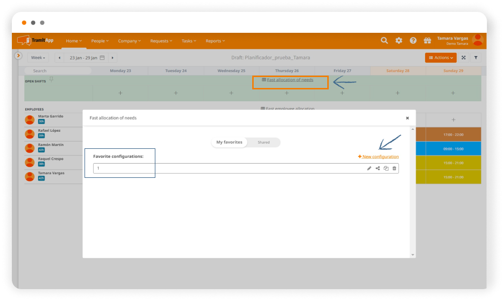504x301 pixels.
Task: Click the gift icon in the header
Action: [427, 41]
